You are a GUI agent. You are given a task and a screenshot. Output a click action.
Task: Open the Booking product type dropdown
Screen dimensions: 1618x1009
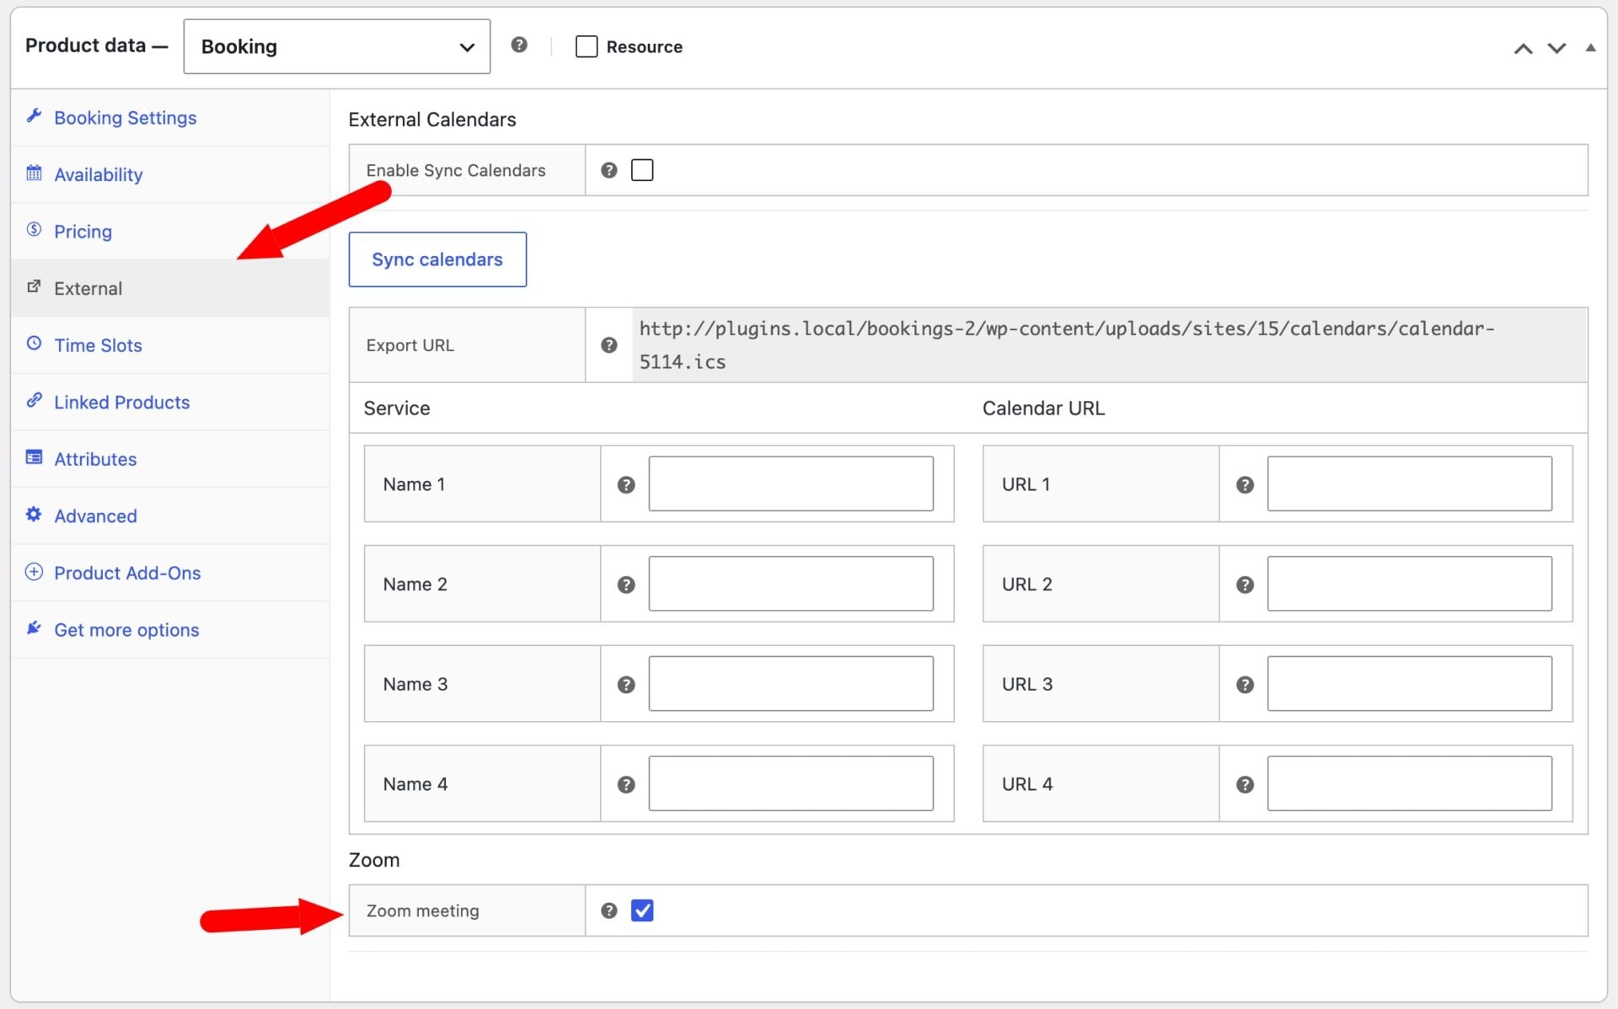coord(337,46)
